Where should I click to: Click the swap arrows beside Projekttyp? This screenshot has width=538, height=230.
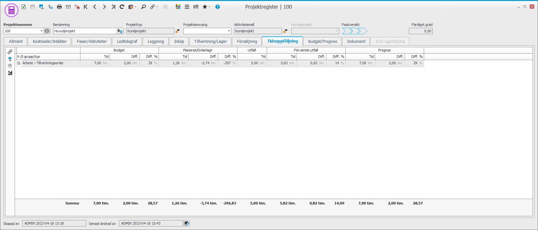click(x=177, y=31)
